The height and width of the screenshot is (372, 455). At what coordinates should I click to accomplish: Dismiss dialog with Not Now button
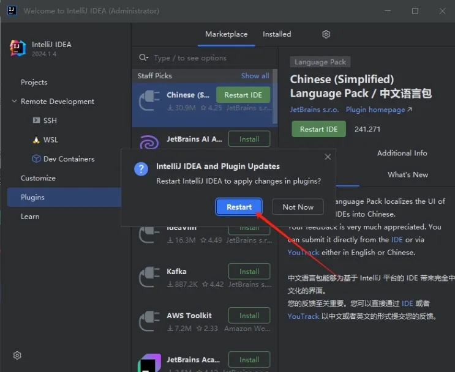click(298, 207)
